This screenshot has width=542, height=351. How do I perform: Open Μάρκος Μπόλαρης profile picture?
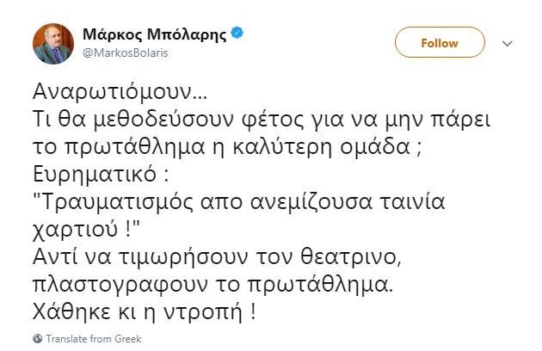pyautogui.click(x=53, y=43)
